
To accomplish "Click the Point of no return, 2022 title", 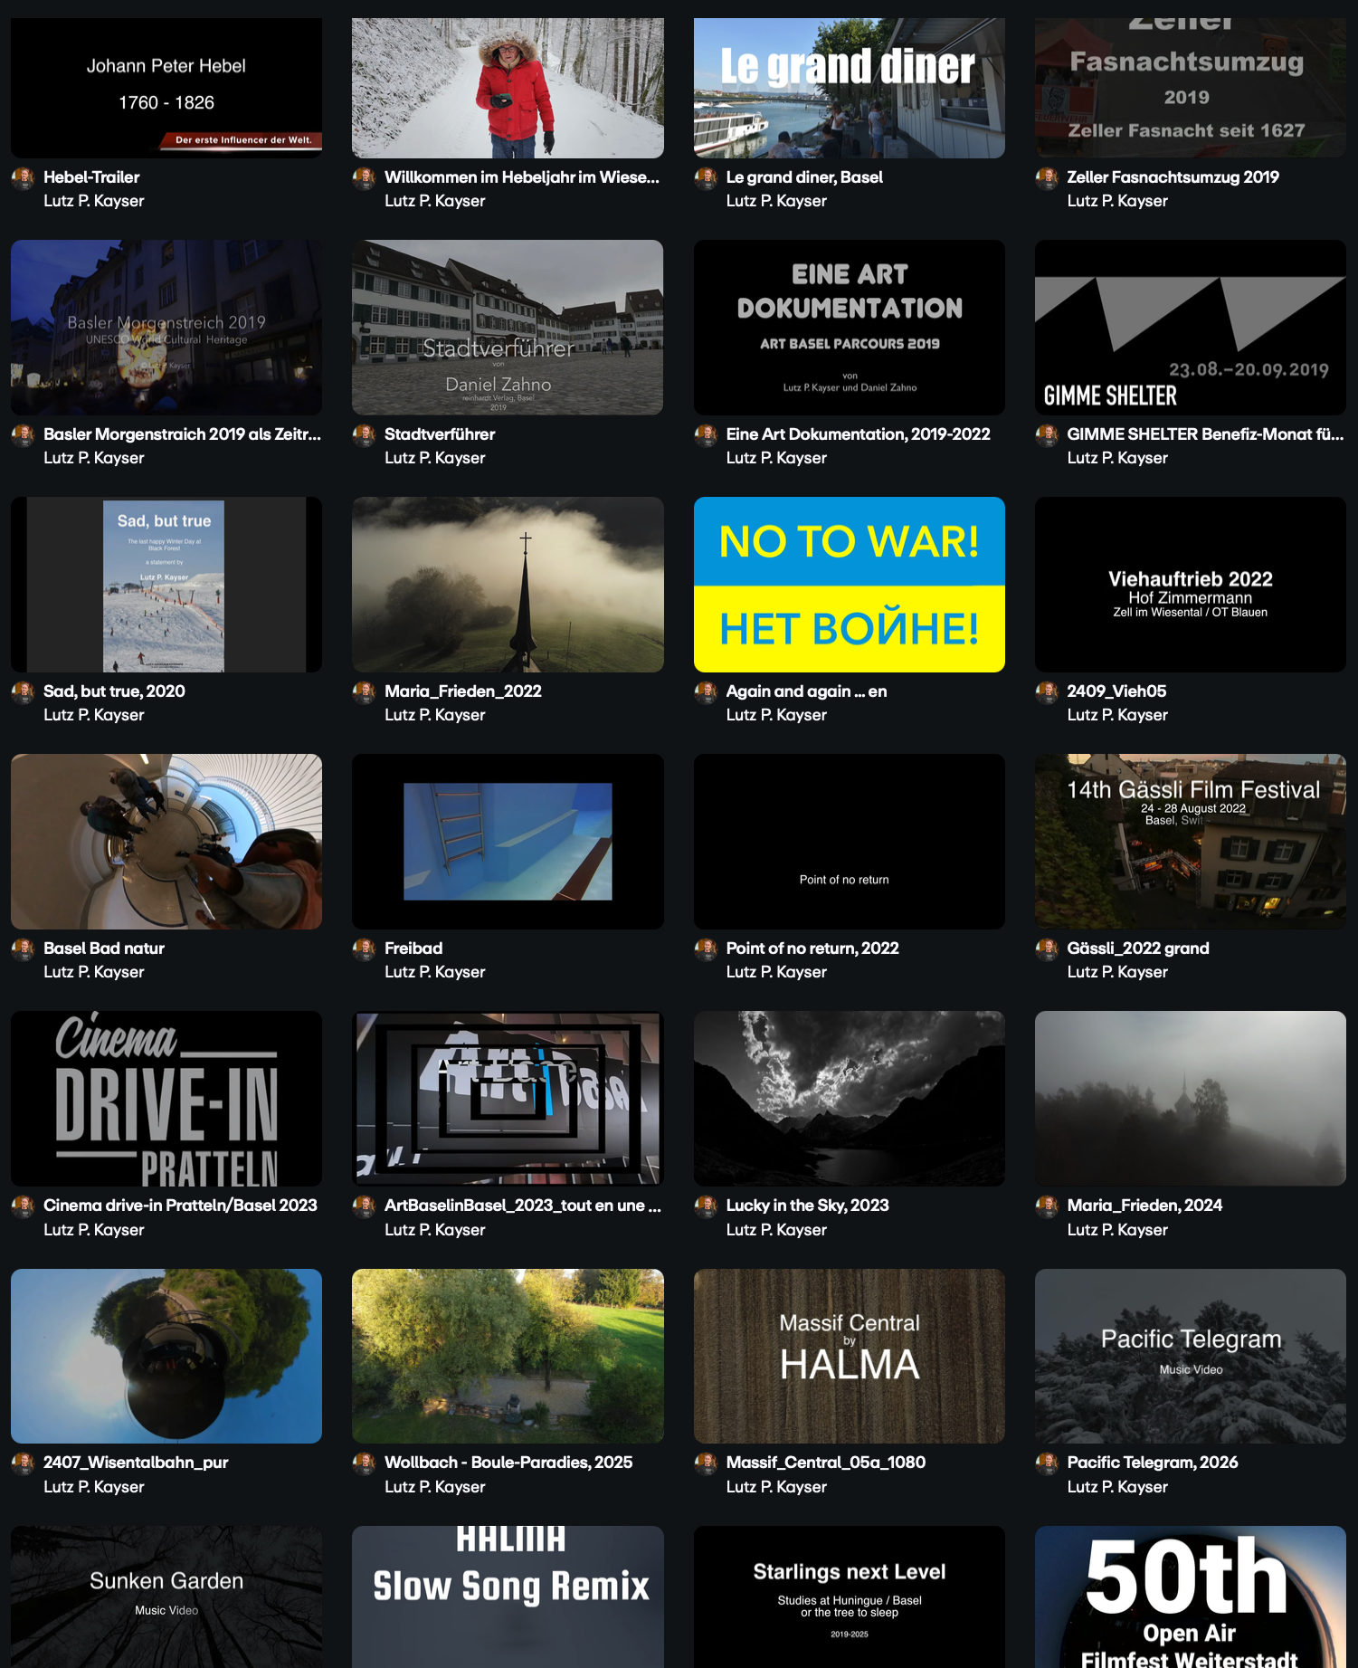I will click(812, 948).
